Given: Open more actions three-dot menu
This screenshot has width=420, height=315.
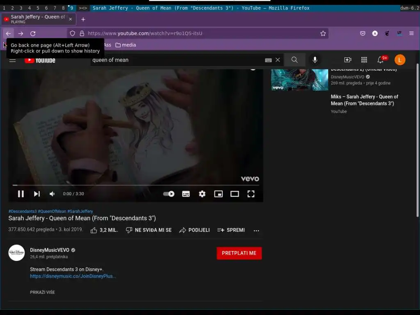Looking at the screenshot, I should click(256, 231).
